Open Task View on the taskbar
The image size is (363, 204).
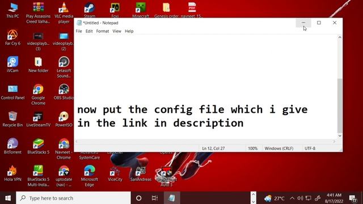[155, 198]
